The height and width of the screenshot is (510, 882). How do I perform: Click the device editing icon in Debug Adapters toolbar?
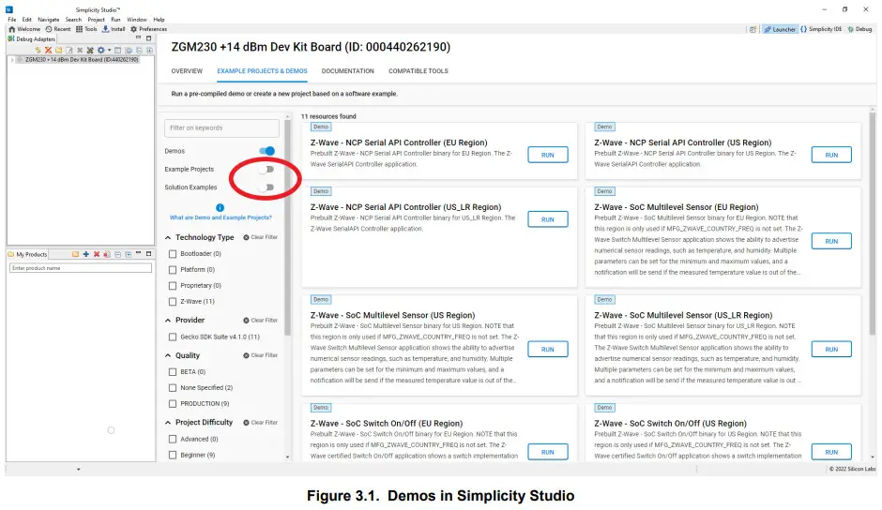pyautogui.click(x=69, y=50)
